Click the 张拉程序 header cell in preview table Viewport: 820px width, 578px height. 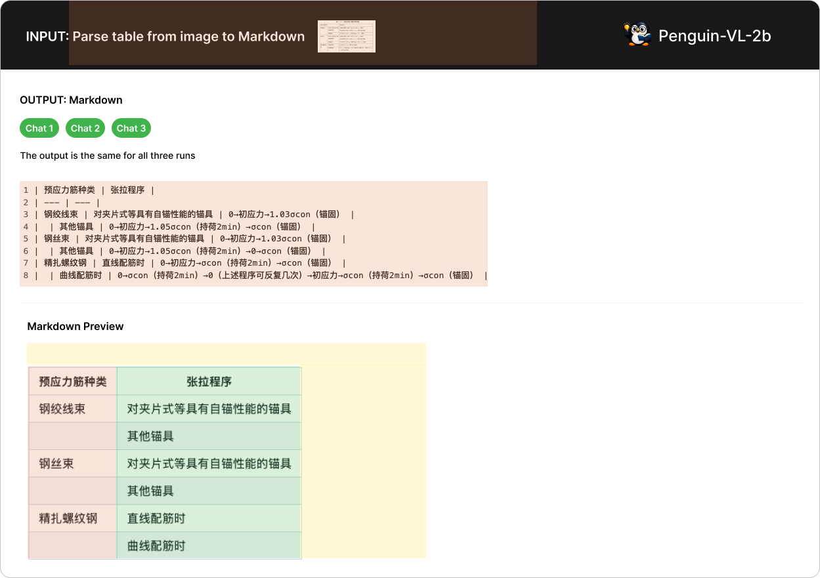point(209,382)
